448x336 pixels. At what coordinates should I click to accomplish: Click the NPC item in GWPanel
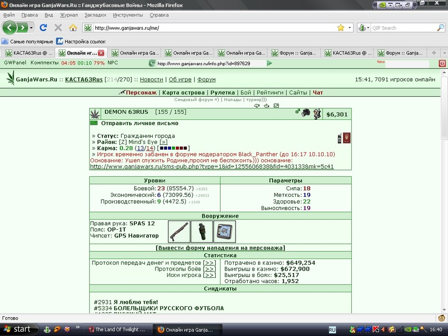point(113,63)
